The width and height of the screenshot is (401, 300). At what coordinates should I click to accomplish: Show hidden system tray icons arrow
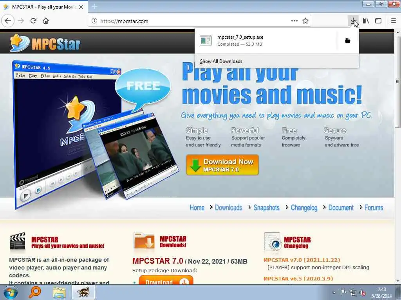coord(334,293)
